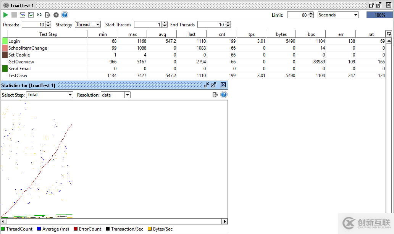Export the statistics graph data
This screenshot has height=234, width=394.
point(215,95)
